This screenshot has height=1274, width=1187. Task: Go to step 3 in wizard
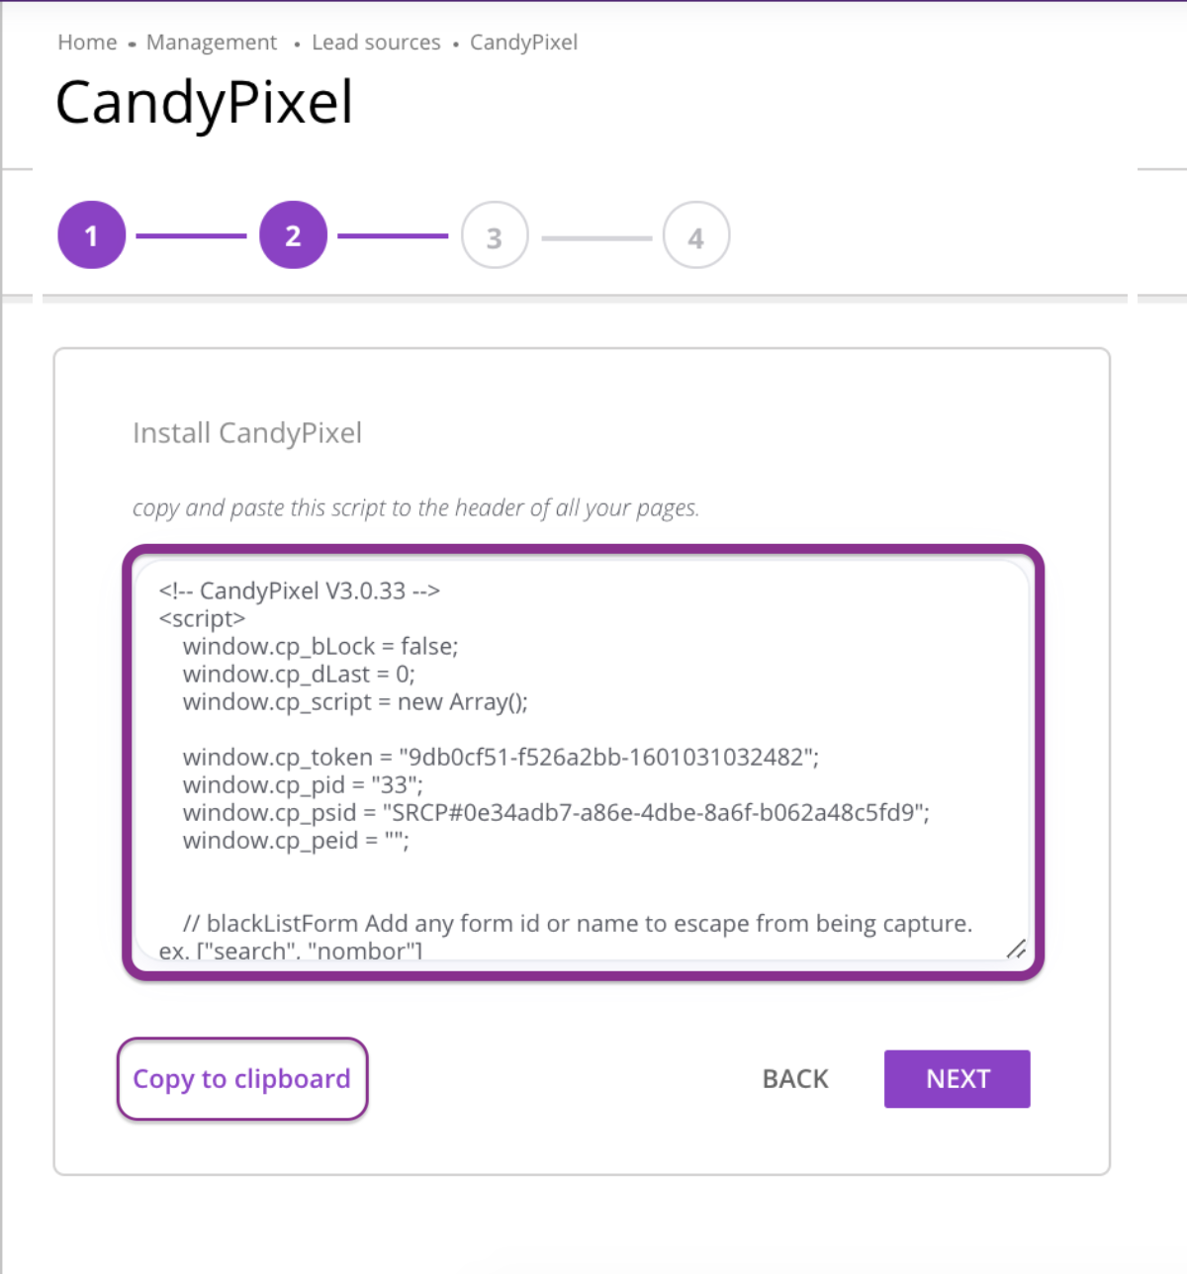495,236
